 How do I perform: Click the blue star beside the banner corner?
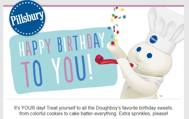pyautogui.click(x=109, y=28)
